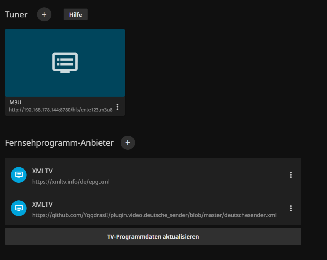Click github XMLTV provider round icon
The height and width of the screenshot is (260, 327).
pyautogui.click(x=19, y=208)
